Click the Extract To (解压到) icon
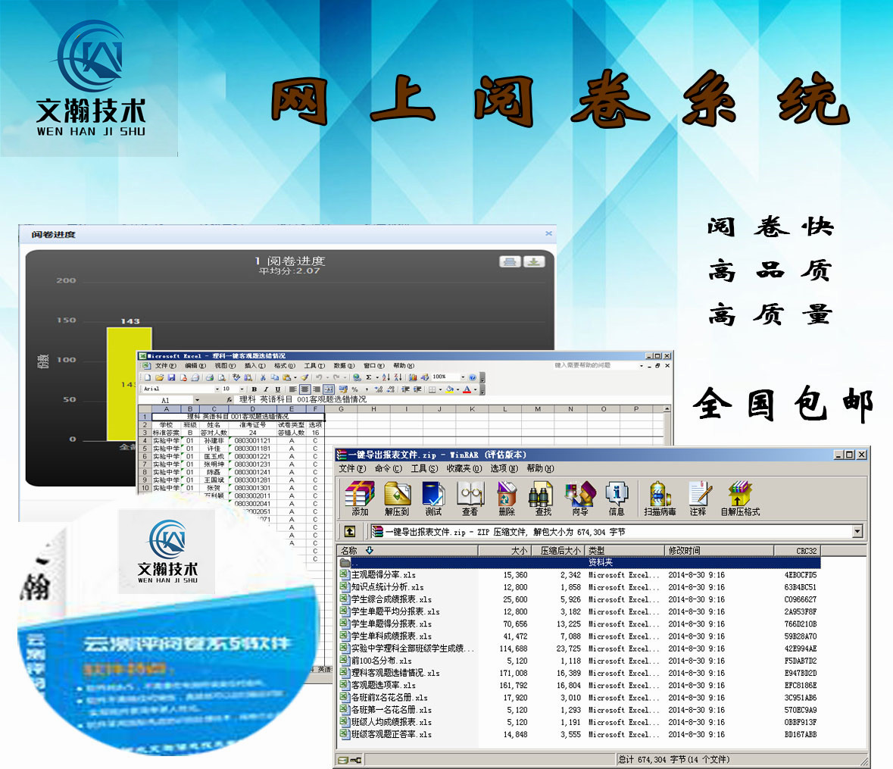This screenshot has height=769, width=893. coord(397,496)
